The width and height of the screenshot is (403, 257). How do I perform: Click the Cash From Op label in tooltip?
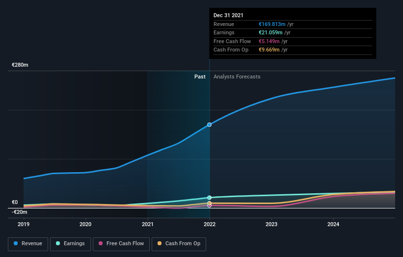pos(231,50)
